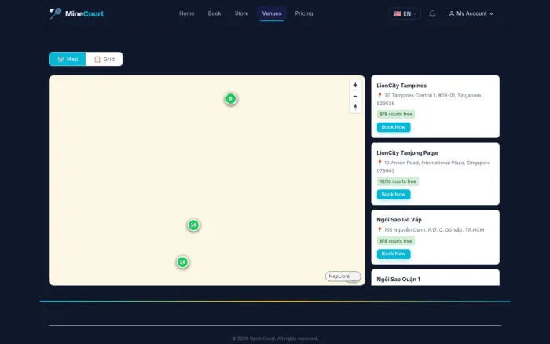Zoom in on the map
Image resolution: width=550 pixels, height=344 pixels.
coord(355,85)
